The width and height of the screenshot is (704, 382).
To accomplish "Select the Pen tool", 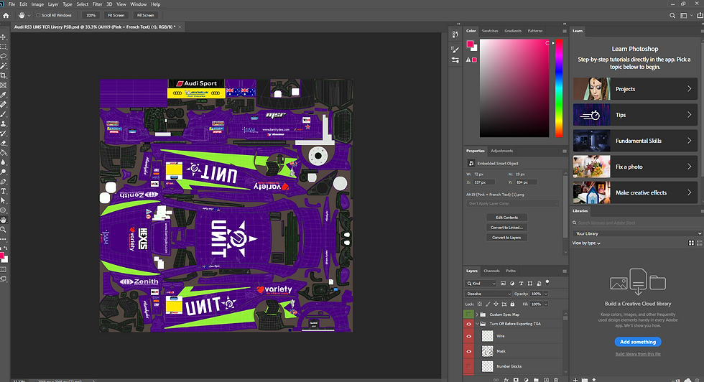I will 3,182.
